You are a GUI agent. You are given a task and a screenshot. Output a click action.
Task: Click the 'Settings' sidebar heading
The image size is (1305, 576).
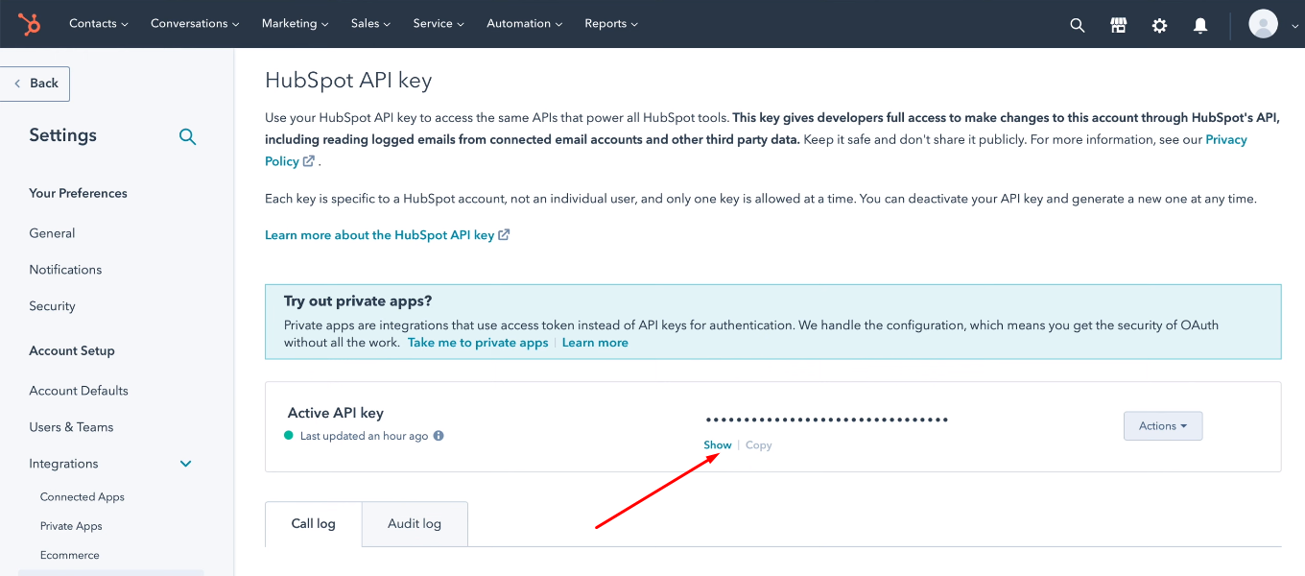62,135
